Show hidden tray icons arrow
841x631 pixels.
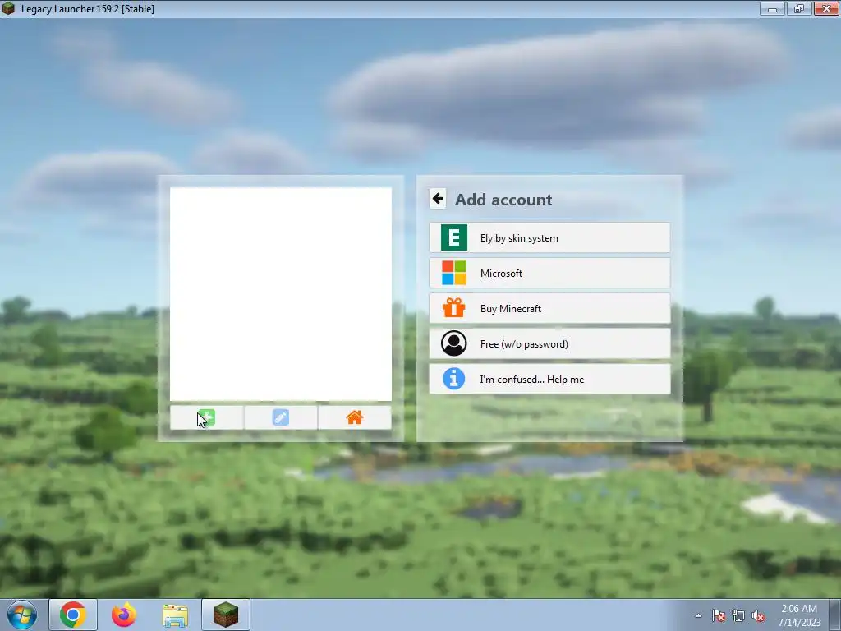click(x=698, y=615)
